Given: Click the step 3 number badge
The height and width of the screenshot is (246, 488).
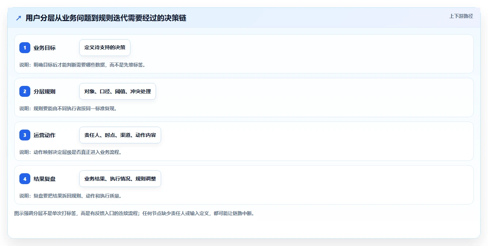Looking at the screenshot, I should click(x=25, y=135).
